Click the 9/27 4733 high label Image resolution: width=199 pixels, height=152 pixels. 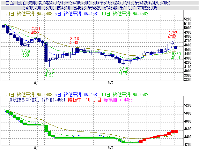[x=172, y=35]
